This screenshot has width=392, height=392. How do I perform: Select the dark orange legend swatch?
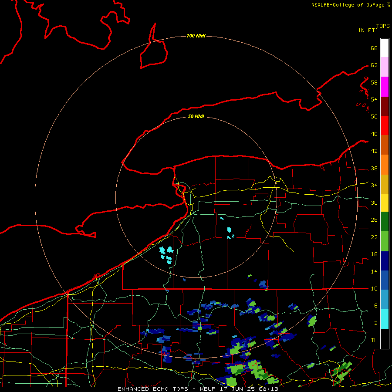coord(385,145)
